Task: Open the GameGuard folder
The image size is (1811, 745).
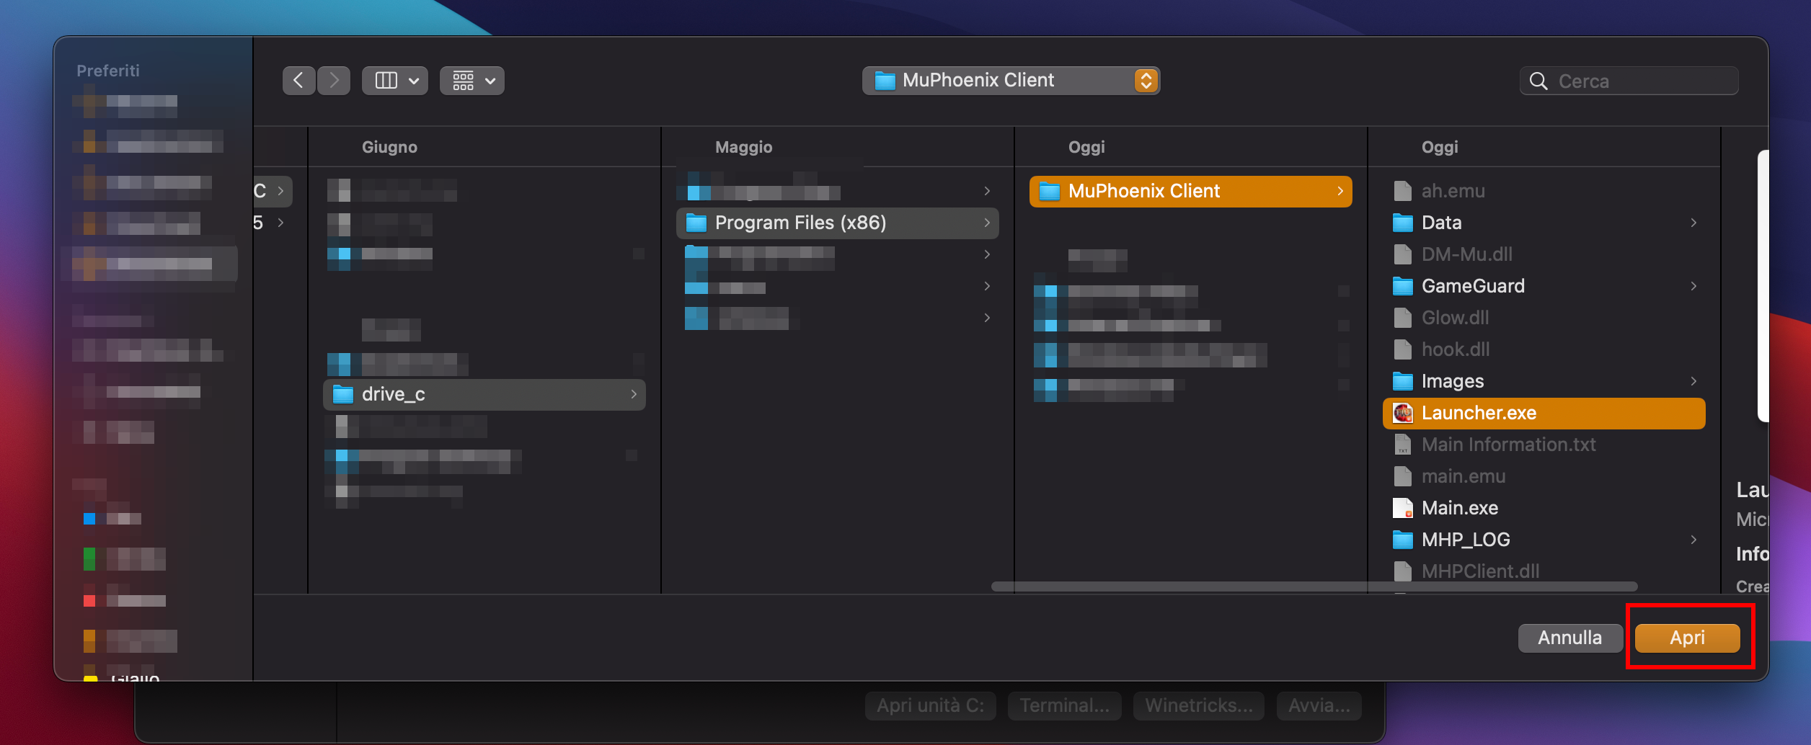Action: 1544,286
